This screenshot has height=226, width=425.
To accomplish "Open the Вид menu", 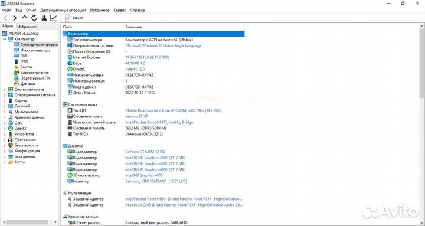I will click(x=19, y=10).
